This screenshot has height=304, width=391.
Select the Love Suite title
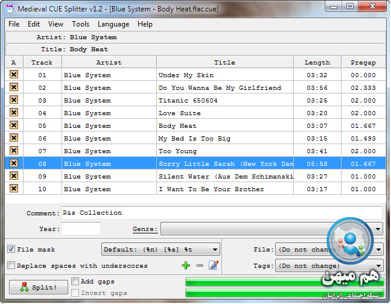(x=225, y=113)
